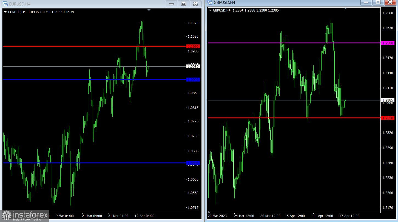Select the magenta 1.2500 horizontal line on GBPUSD

click(x=294, y=43)
